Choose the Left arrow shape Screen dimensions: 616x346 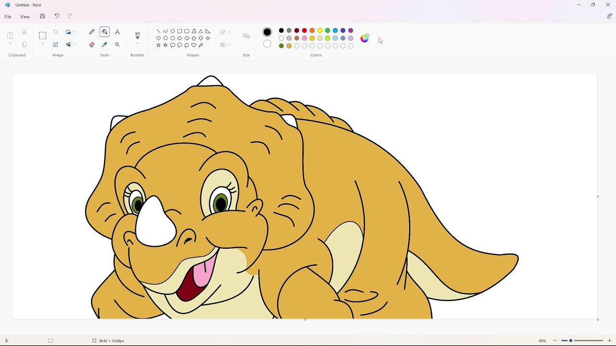coord(187,38)
